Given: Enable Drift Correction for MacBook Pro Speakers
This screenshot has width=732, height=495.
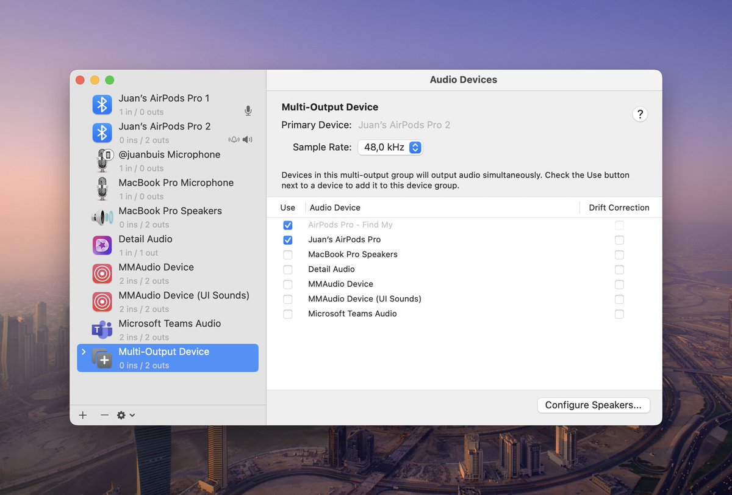Looking at the screenshot, I should tap(619, 255).
